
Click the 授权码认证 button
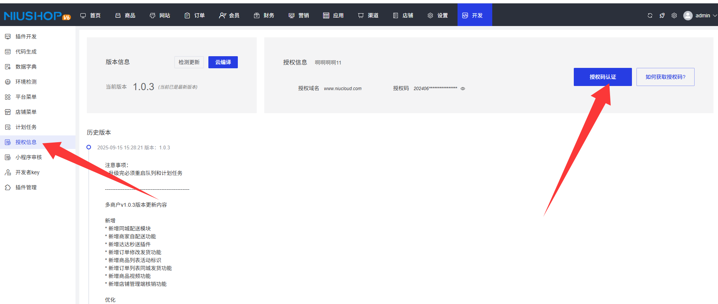(x=602, y=77)
